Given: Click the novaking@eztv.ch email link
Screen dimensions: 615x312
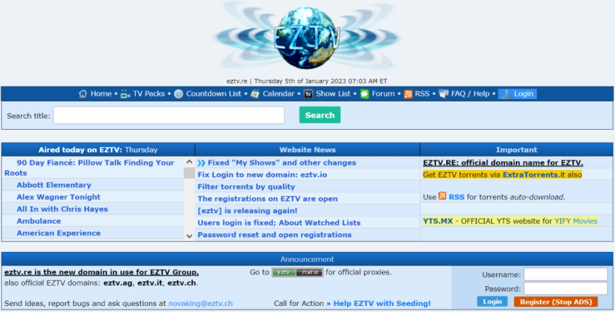Looking at the screenshot, I should click(x=200, y=303).
